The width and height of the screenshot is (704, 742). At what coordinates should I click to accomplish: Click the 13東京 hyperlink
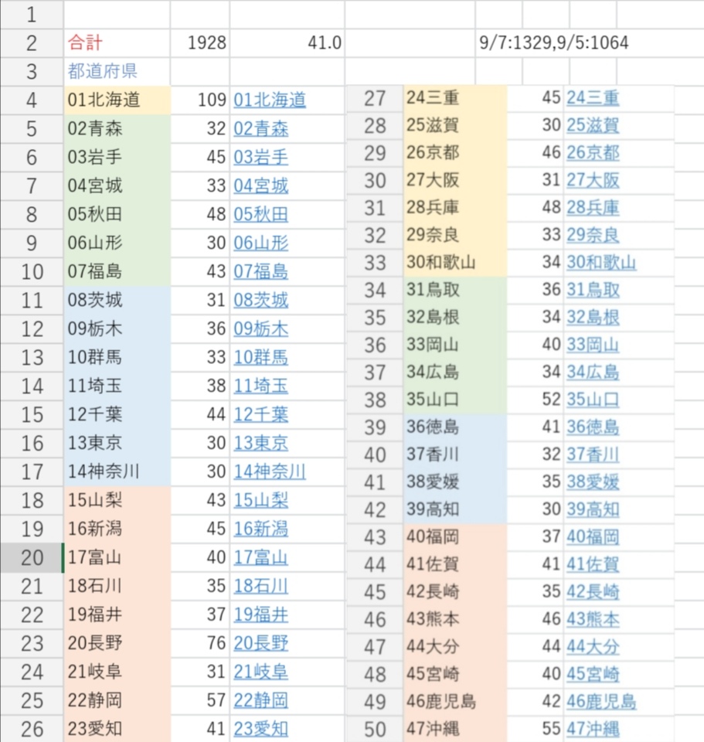point(260,443)
